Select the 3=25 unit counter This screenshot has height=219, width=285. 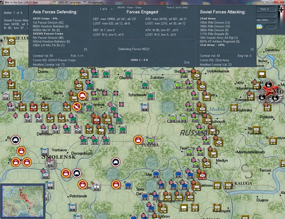click(90, 86)
